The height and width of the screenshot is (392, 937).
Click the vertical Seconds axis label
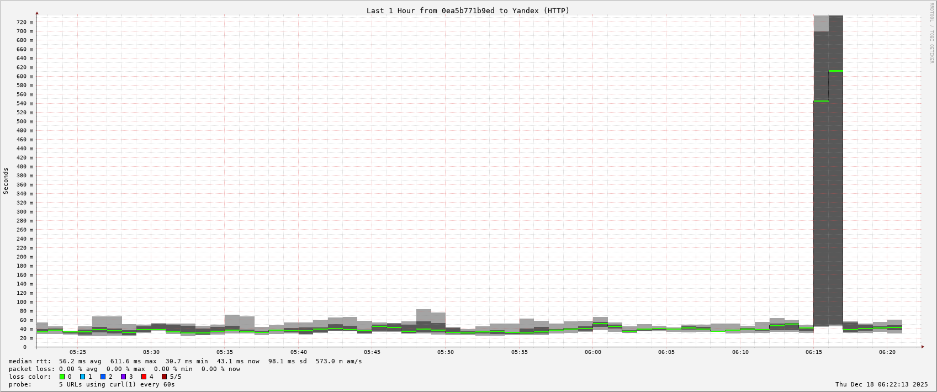pyautogui.click(x=6, y=181)
